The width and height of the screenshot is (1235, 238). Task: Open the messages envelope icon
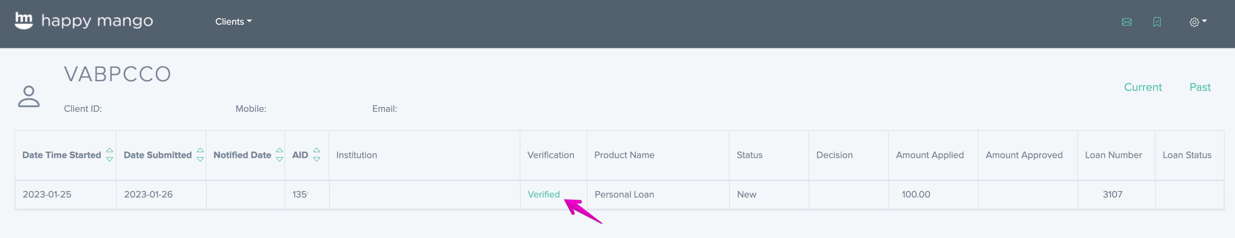(1127, 22)
